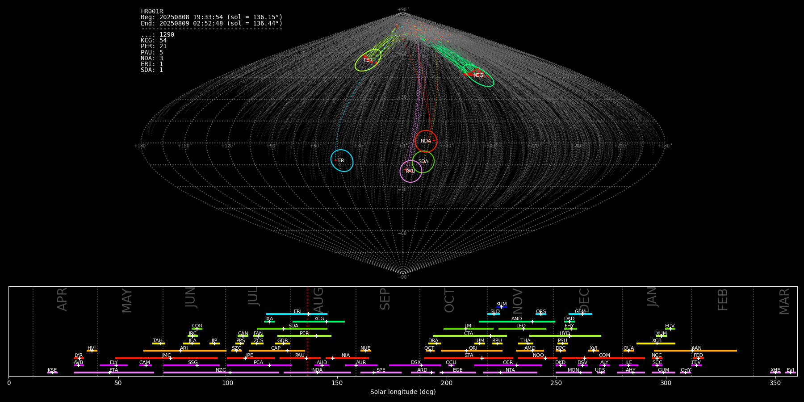The image size is (804, 402).
Task: Select the pink NZC shower bar on the timeline
Action: point(221,373)
